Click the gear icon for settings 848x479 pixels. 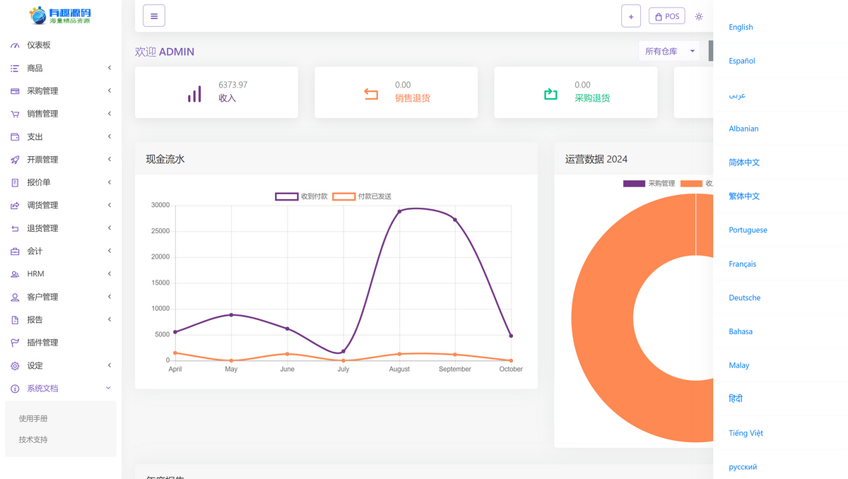(x=15, y=366)
